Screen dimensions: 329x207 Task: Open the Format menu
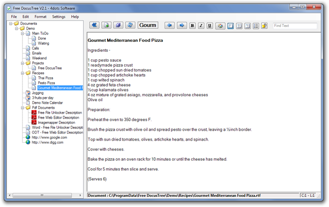coord(40,16)
